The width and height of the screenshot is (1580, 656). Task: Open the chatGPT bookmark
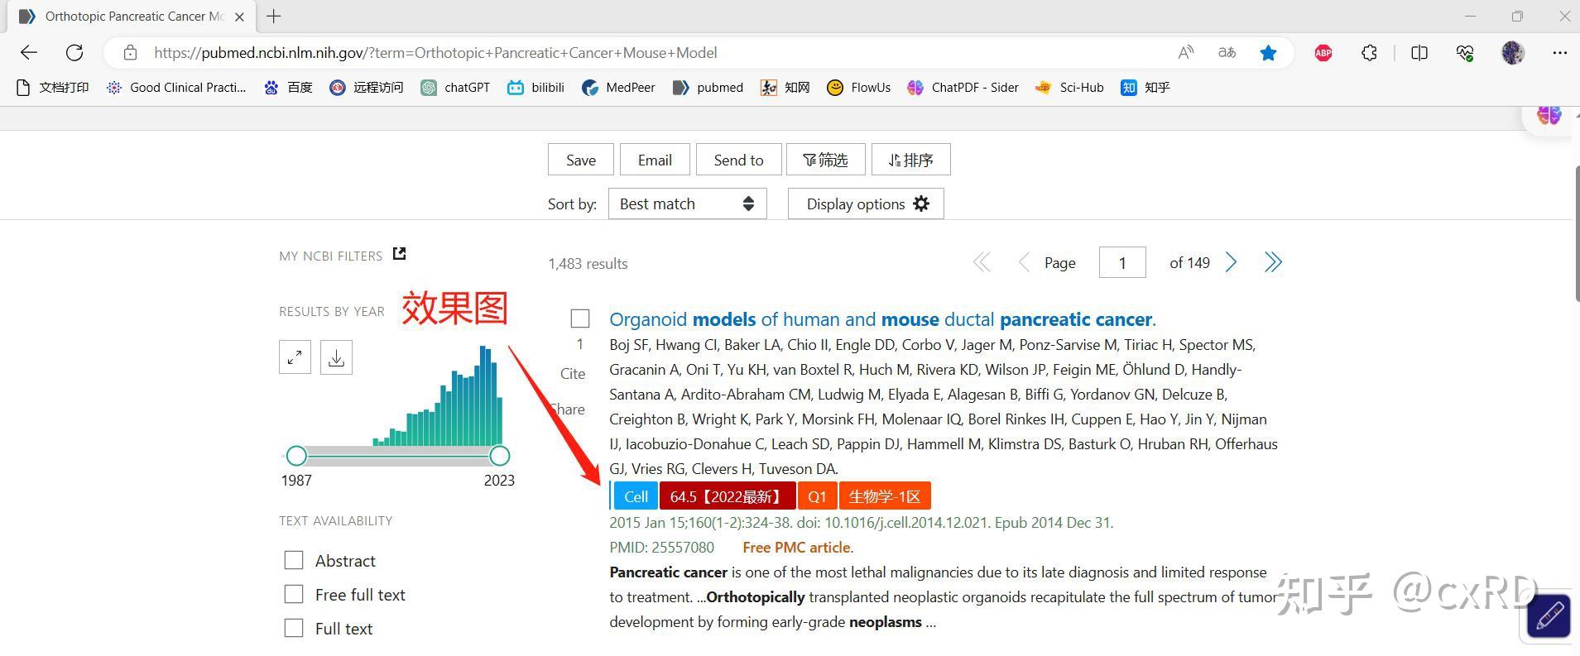(x=455, y=88)
